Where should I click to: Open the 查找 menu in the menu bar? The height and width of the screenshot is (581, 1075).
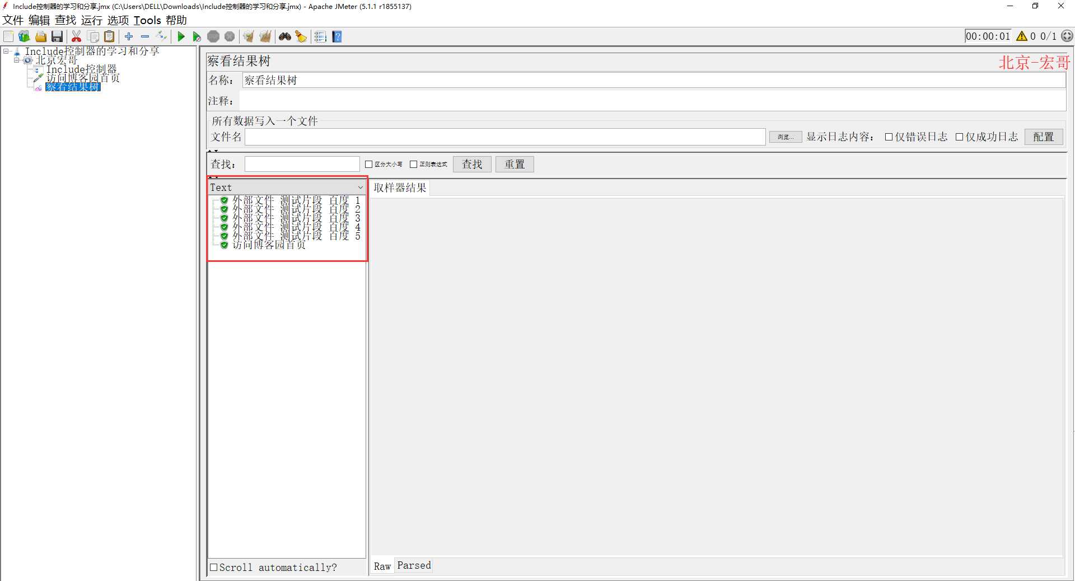click(x=66, y=20)
